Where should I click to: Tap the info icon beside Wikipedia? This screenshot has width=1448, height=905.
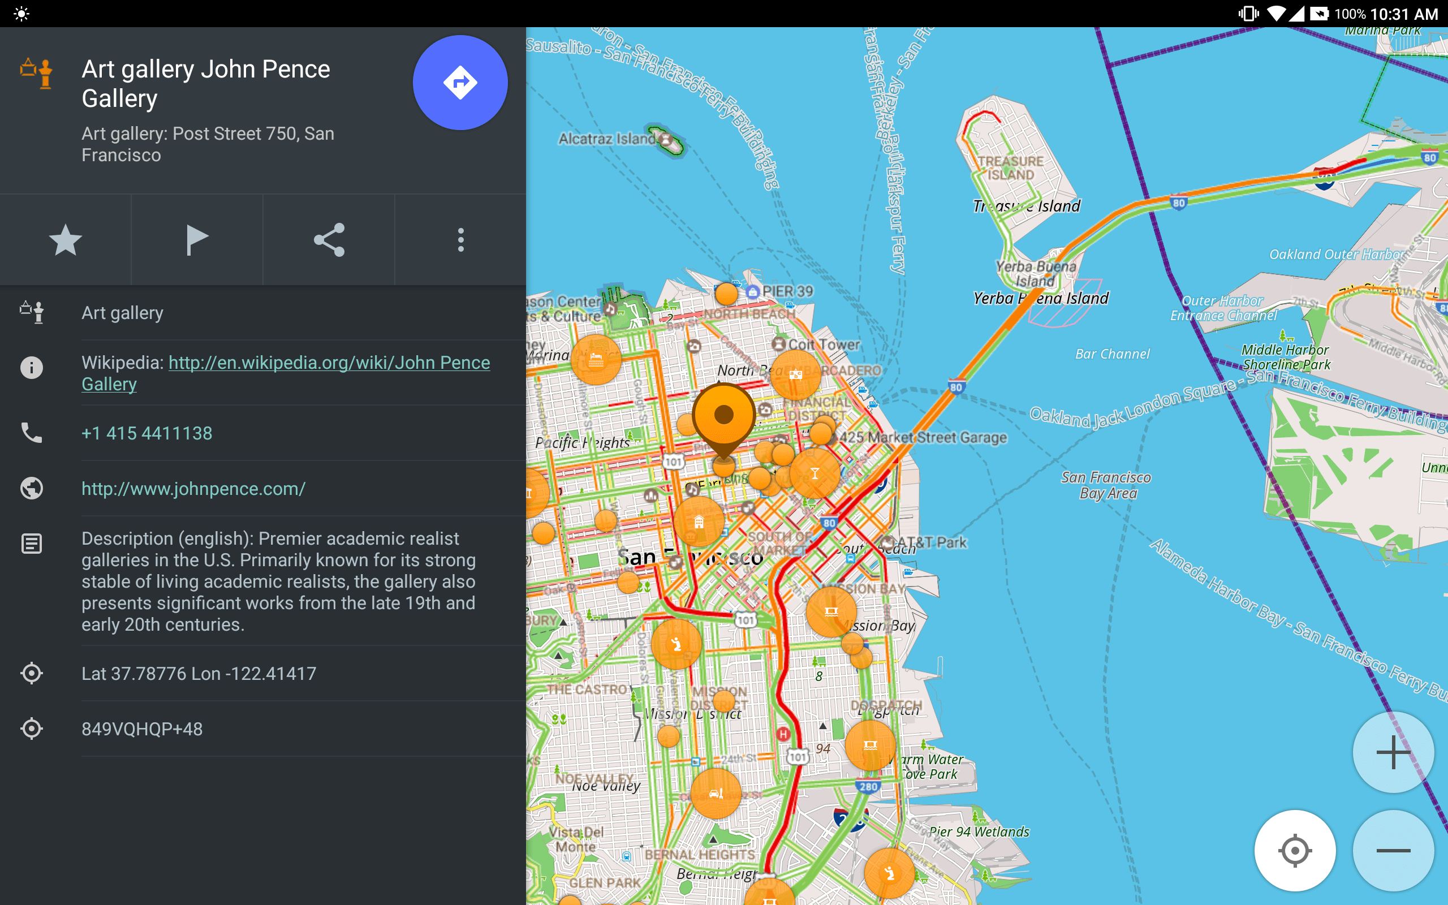pos(31,367)
